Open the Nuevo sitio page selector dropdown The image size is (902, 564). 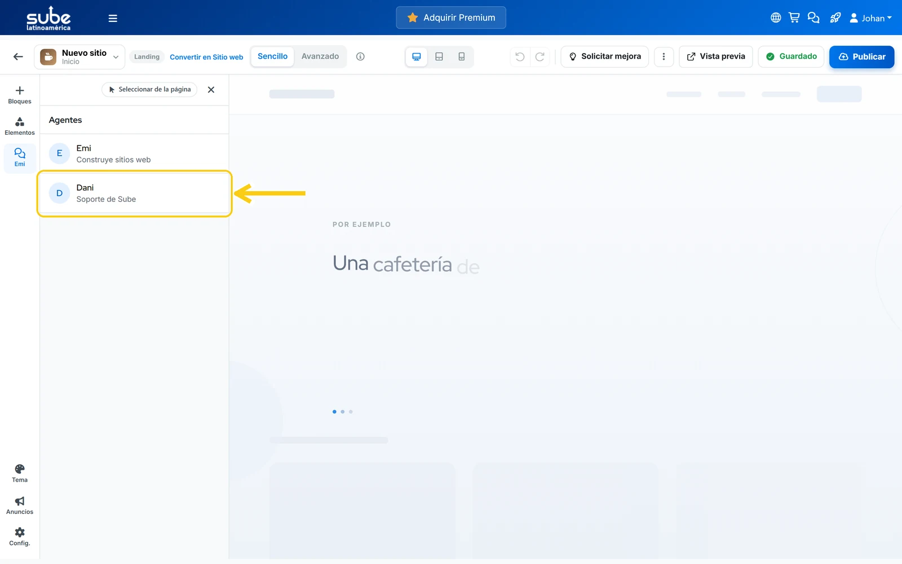point(79,57)
